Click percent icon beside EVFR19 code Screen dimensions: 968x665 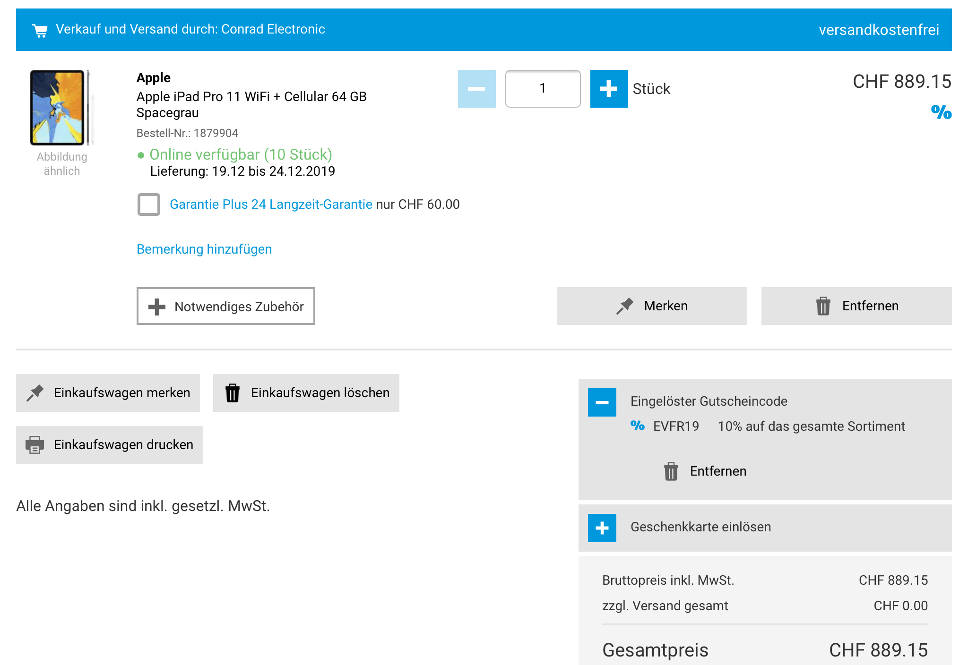[637, 426]
